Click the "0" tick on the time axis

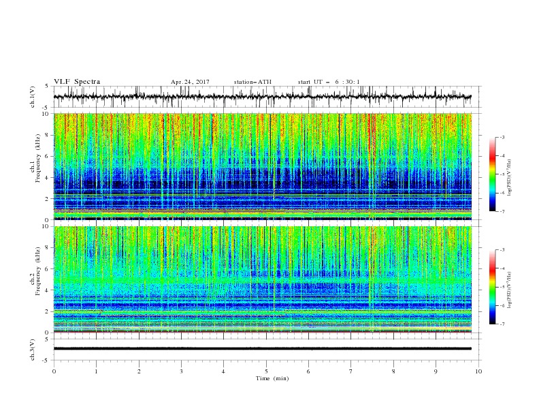54,371
